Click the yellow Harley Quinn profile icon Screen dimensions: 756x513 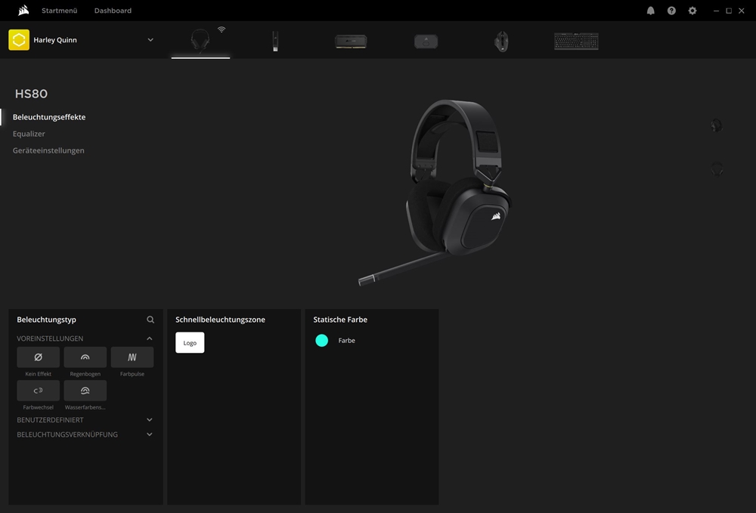(19, 40)
